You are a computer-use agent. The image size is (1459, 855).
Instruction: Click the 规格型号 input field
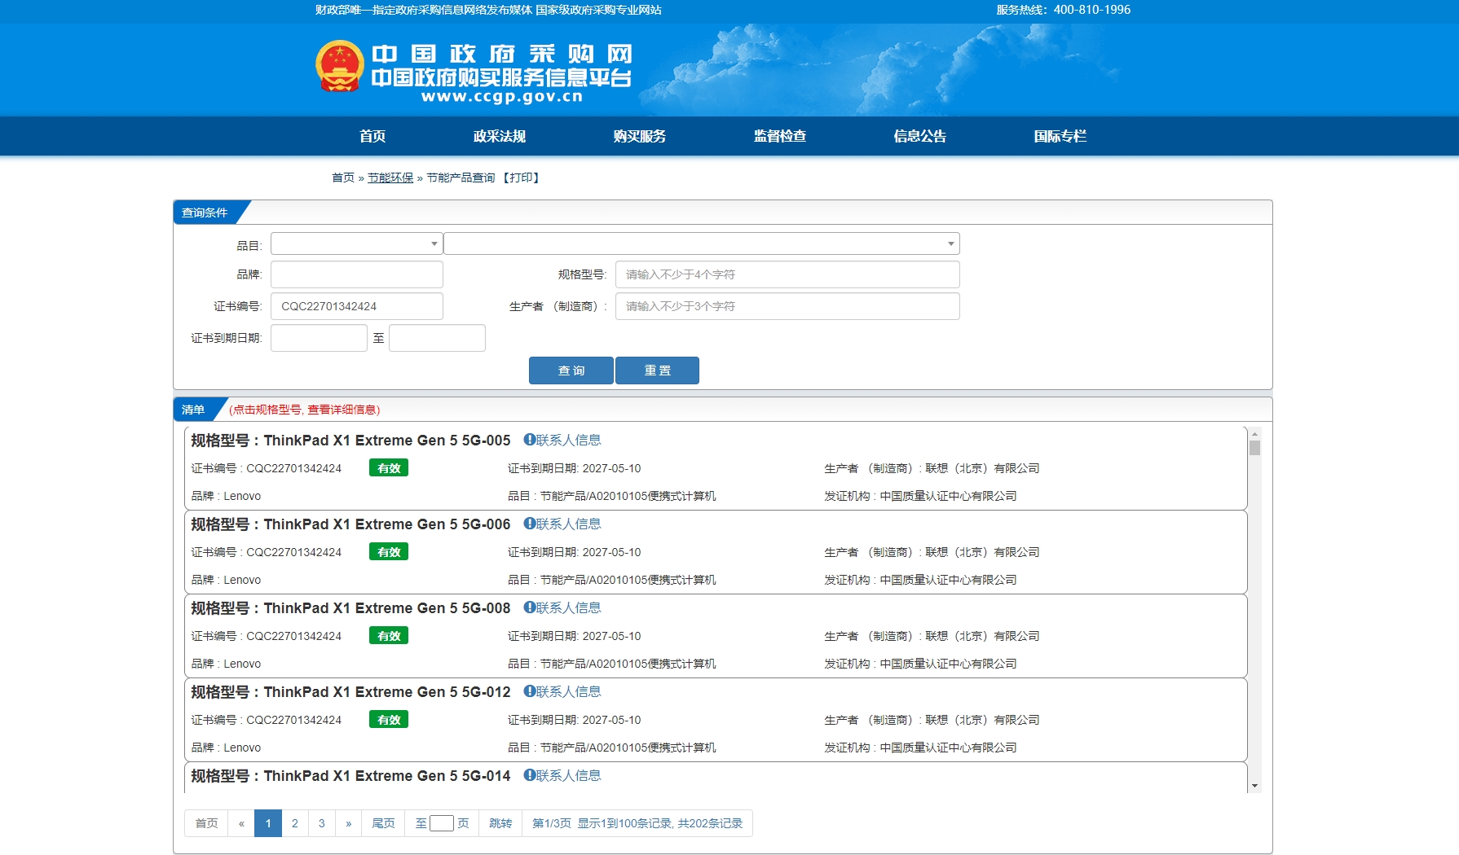[x=787, y=274]
